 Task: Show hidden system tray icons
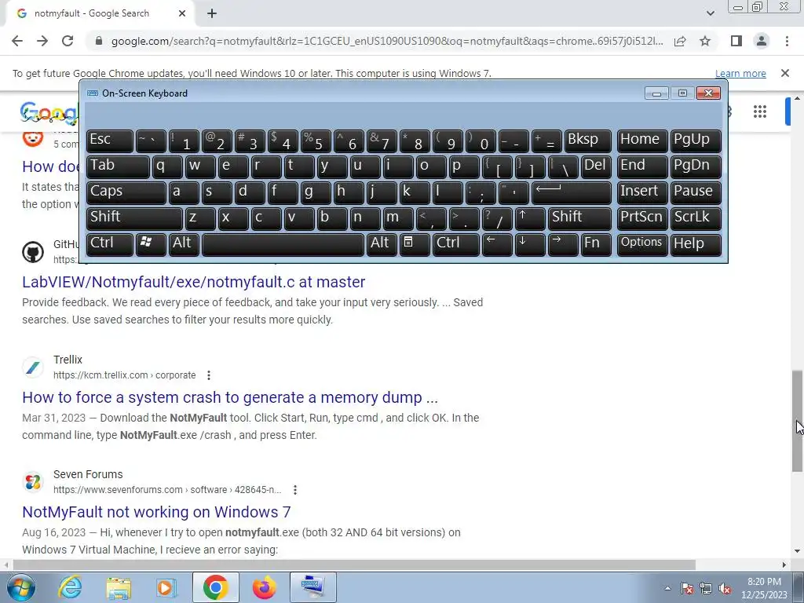[667, 588]
